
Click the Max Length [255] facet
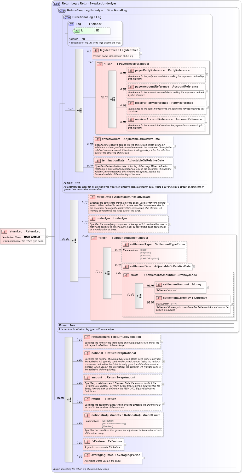pyautogui.click(x=166, y=304)
